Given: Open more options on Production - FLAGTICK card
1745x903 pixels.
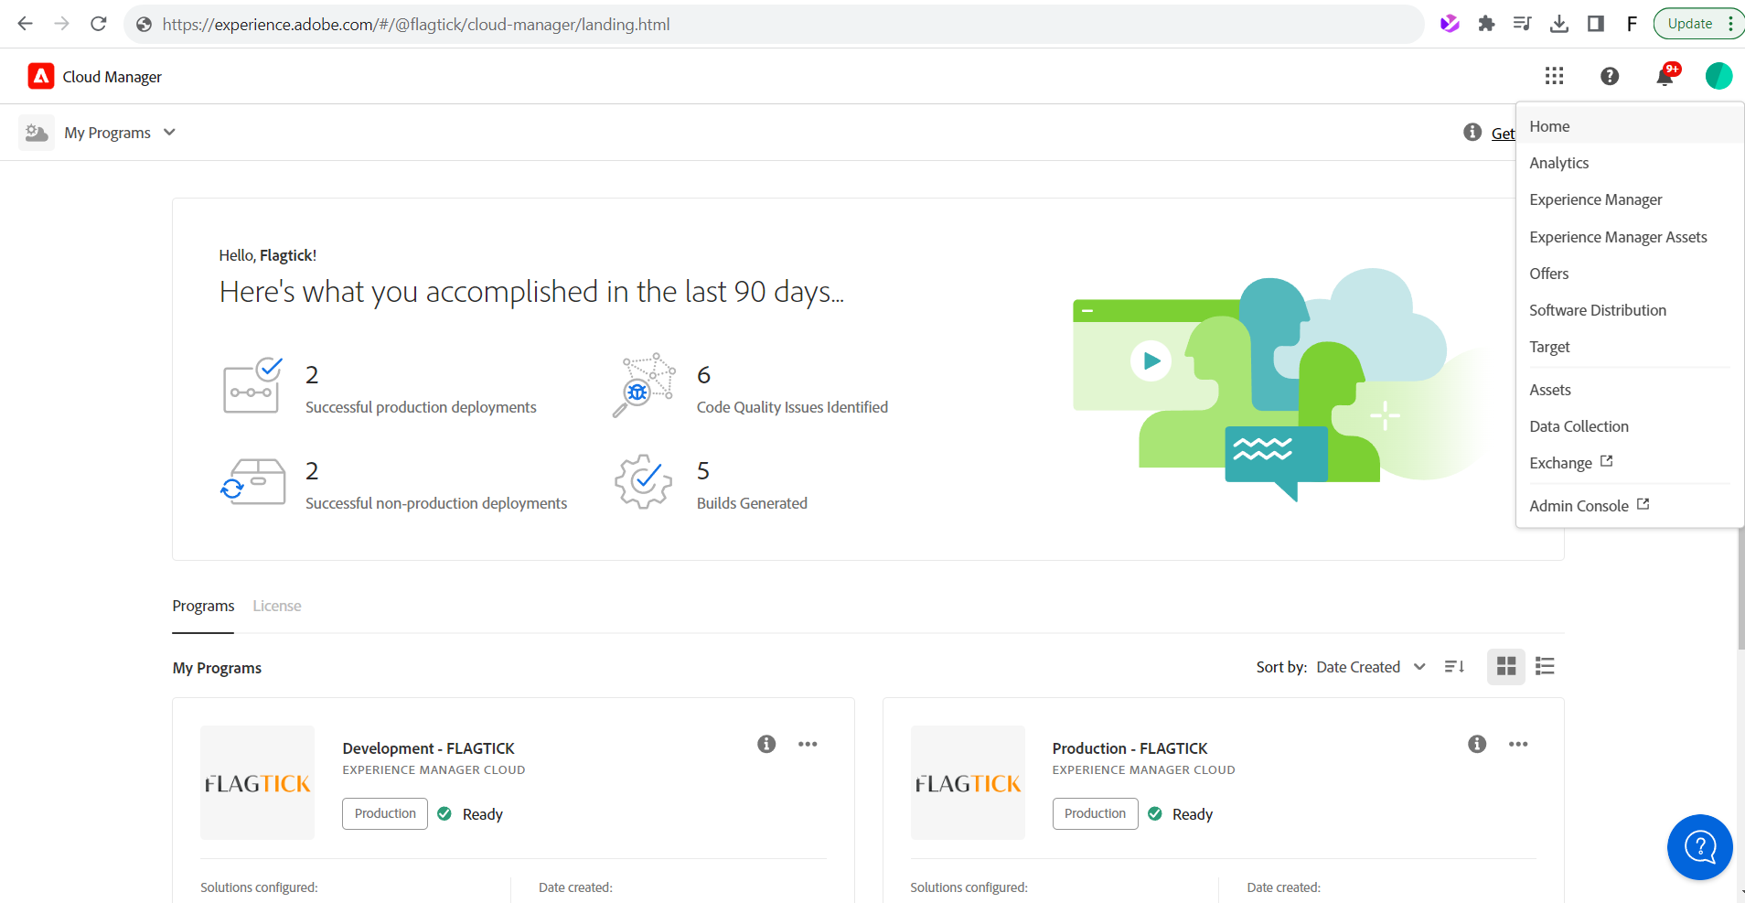Looking at the screenshot, I should tap(1518, 744).
